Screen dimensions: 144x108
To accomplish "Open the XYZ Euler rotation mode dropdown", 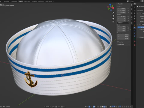I will pos(123,23).
